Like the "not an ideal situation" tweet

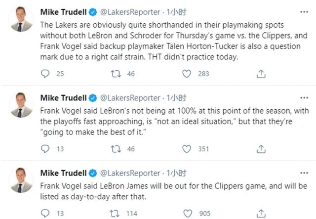coord(187,149)
